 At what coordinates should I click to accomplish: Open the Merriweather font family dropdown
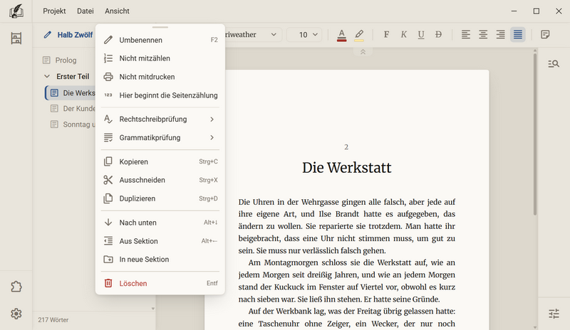point(253,34)
